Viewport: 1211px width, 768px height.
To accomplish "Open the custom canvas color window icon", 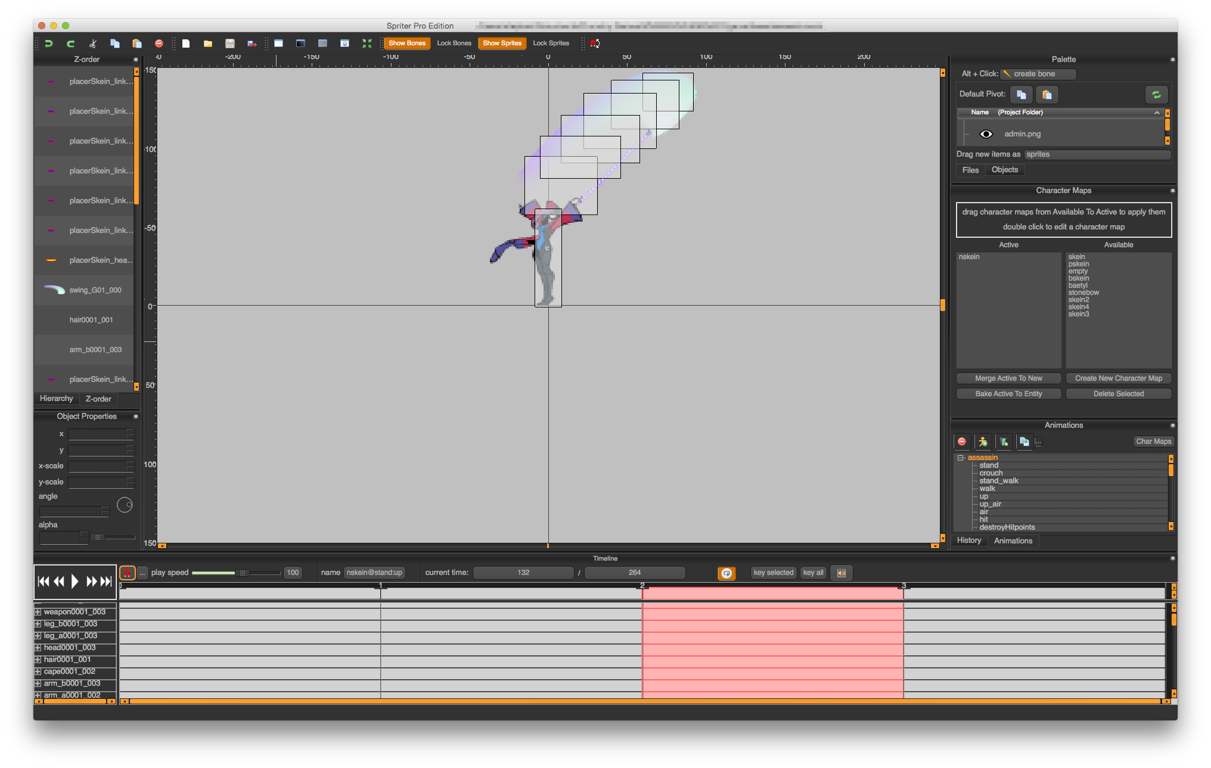I will 344,43.
